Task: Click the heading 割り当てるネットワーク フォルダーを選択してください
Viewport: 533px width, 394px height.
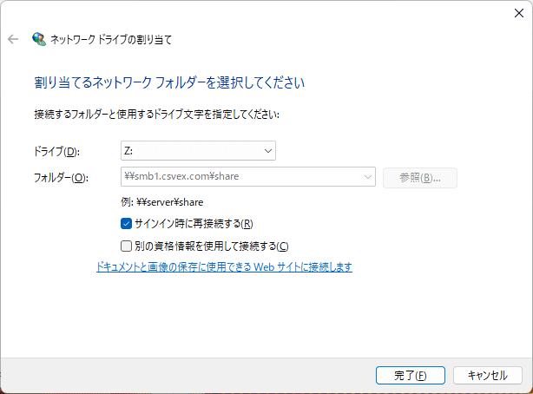Action: point(169,82)
